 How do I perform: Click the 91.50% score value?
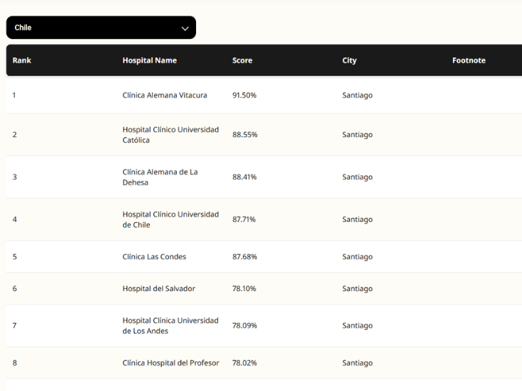pyautogui.click(x=244, y=95)
